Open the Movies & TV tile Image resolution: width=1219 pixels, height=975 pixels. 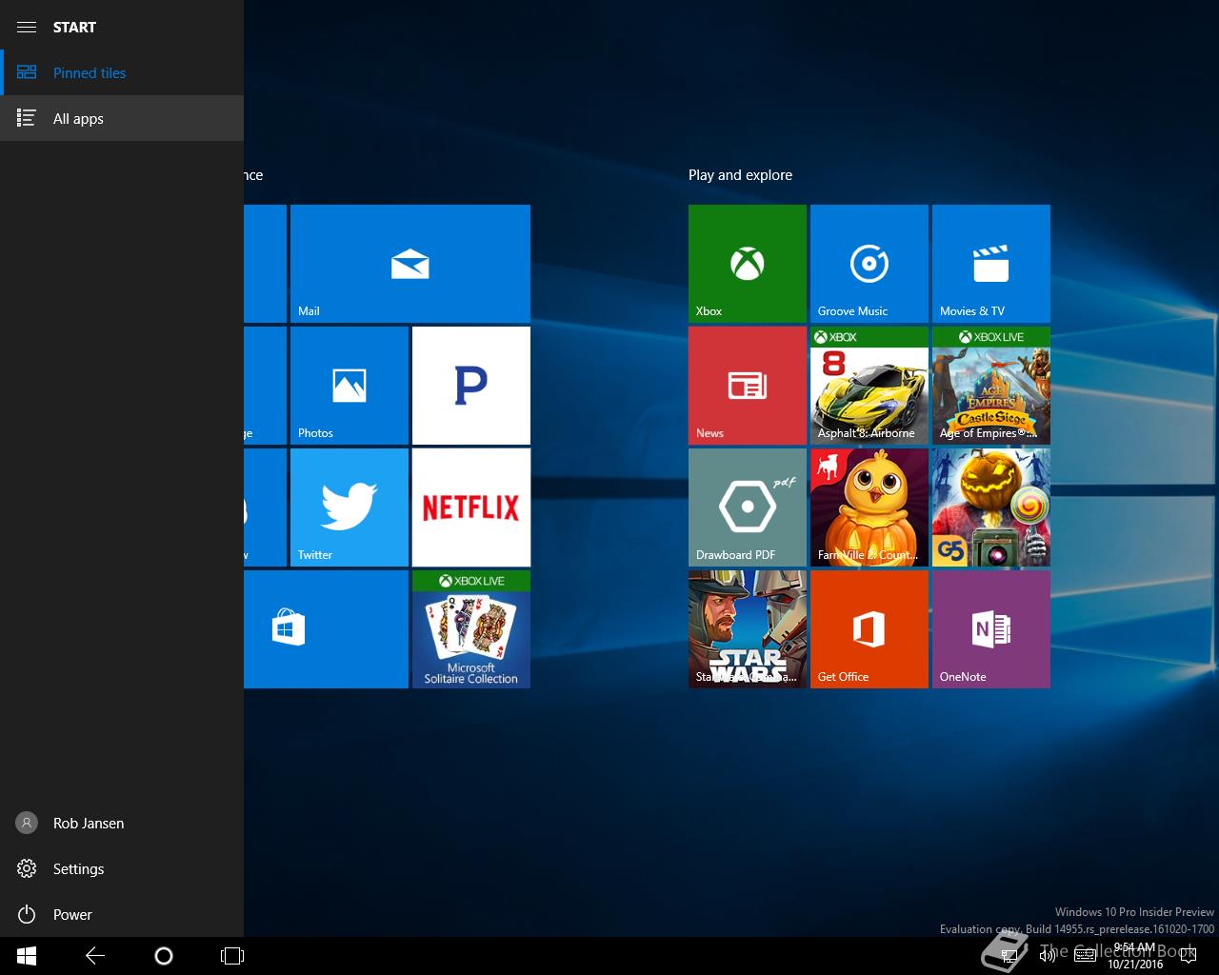991,264
